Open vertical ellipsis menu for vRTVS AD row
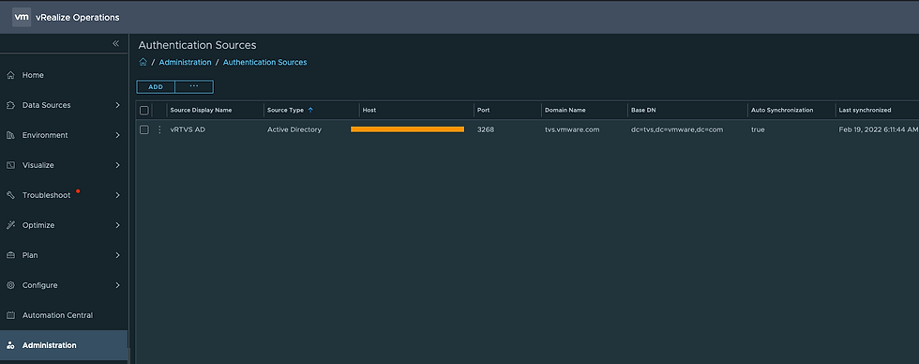Viewport: 919px width, 364px height. pyautogui.click(x=159, y=129)
